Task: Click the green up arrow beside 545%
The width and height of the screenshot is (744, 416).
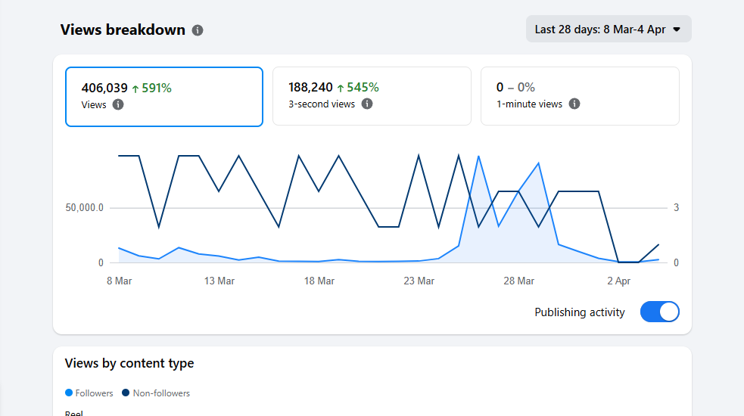Action: coord(341,88)
